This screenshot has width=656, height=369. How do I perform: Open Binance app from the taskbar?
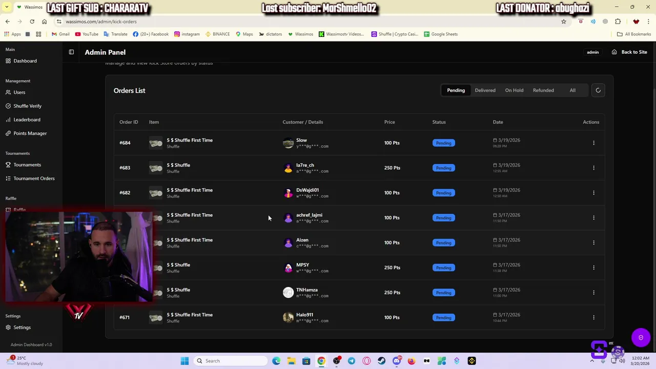(471, 361)
